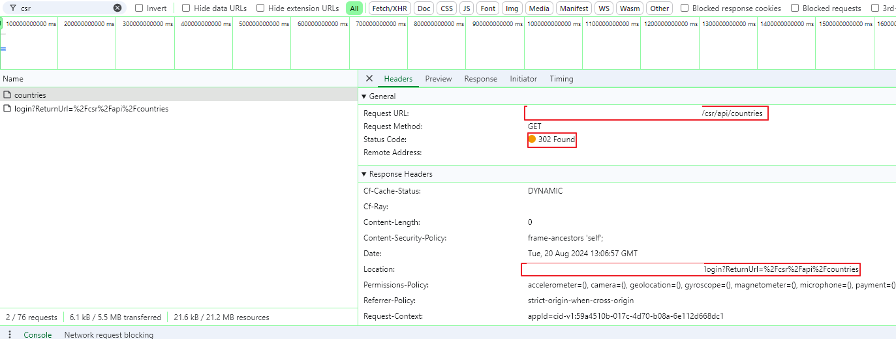The image size is (896, 339).
Task: Click the timeline overview at 500000000000 ms
Action: pyautogui.click(x=261, y=23)
